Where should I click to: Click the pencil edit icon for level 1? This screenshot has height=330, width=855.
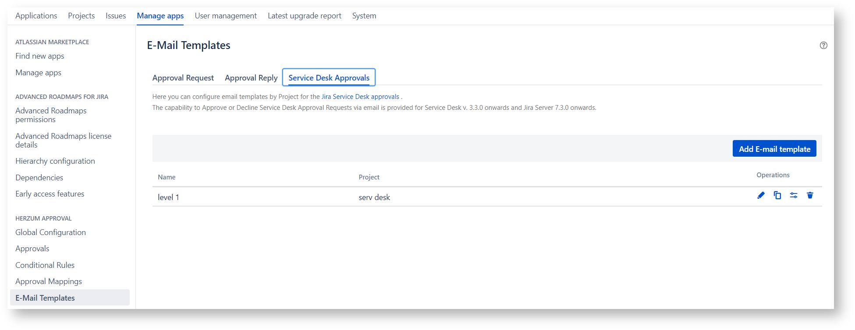[x=761, y=195]
